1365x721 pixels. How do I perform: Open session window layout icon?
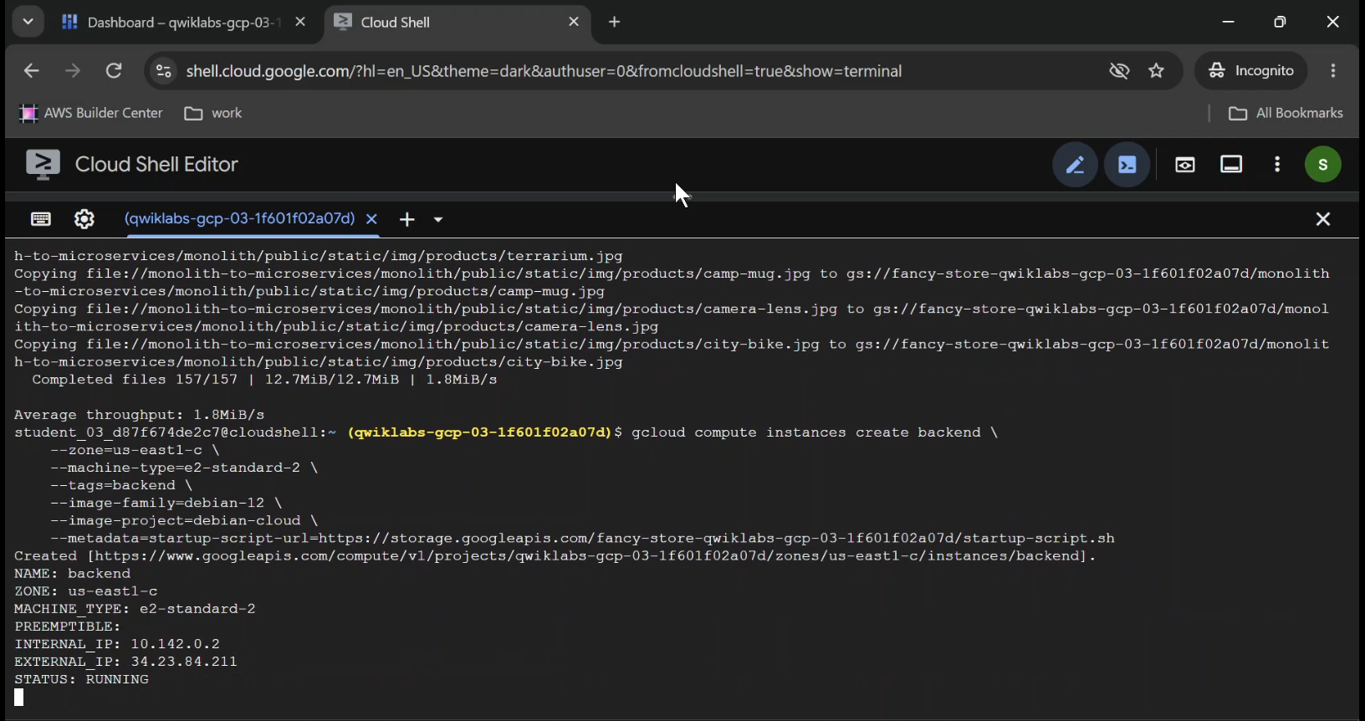(1231, 164)
